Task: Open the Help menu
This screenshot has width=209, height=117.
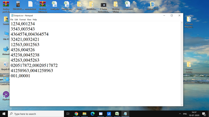Action: pos(35,20)
